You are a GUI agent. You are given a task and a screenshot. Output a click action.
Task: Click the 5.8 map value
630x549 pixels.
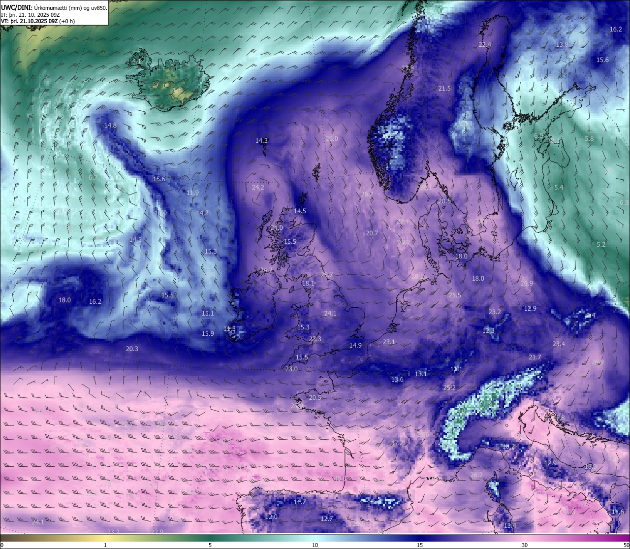[589, 139]
